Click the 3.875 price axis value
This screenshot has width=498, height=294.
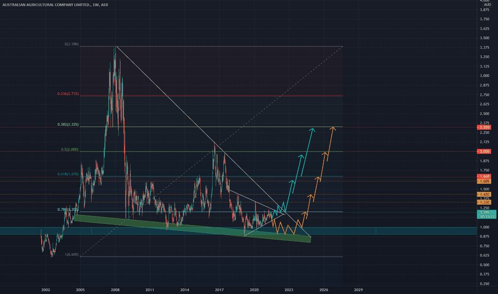click(484, 10)
